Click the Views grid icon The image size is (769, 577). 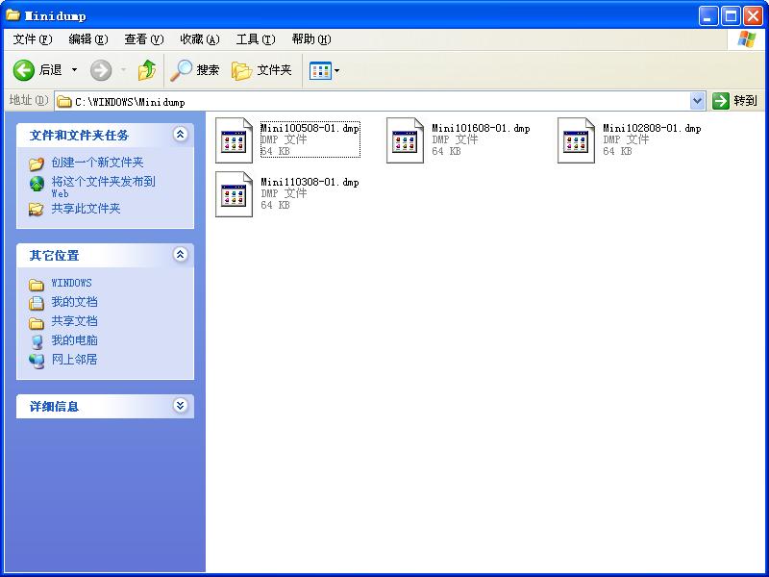(x=320, y=70)
